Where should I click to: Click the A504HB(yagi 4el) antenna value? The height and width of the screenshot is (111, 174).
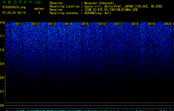click(x=98, y=13)
